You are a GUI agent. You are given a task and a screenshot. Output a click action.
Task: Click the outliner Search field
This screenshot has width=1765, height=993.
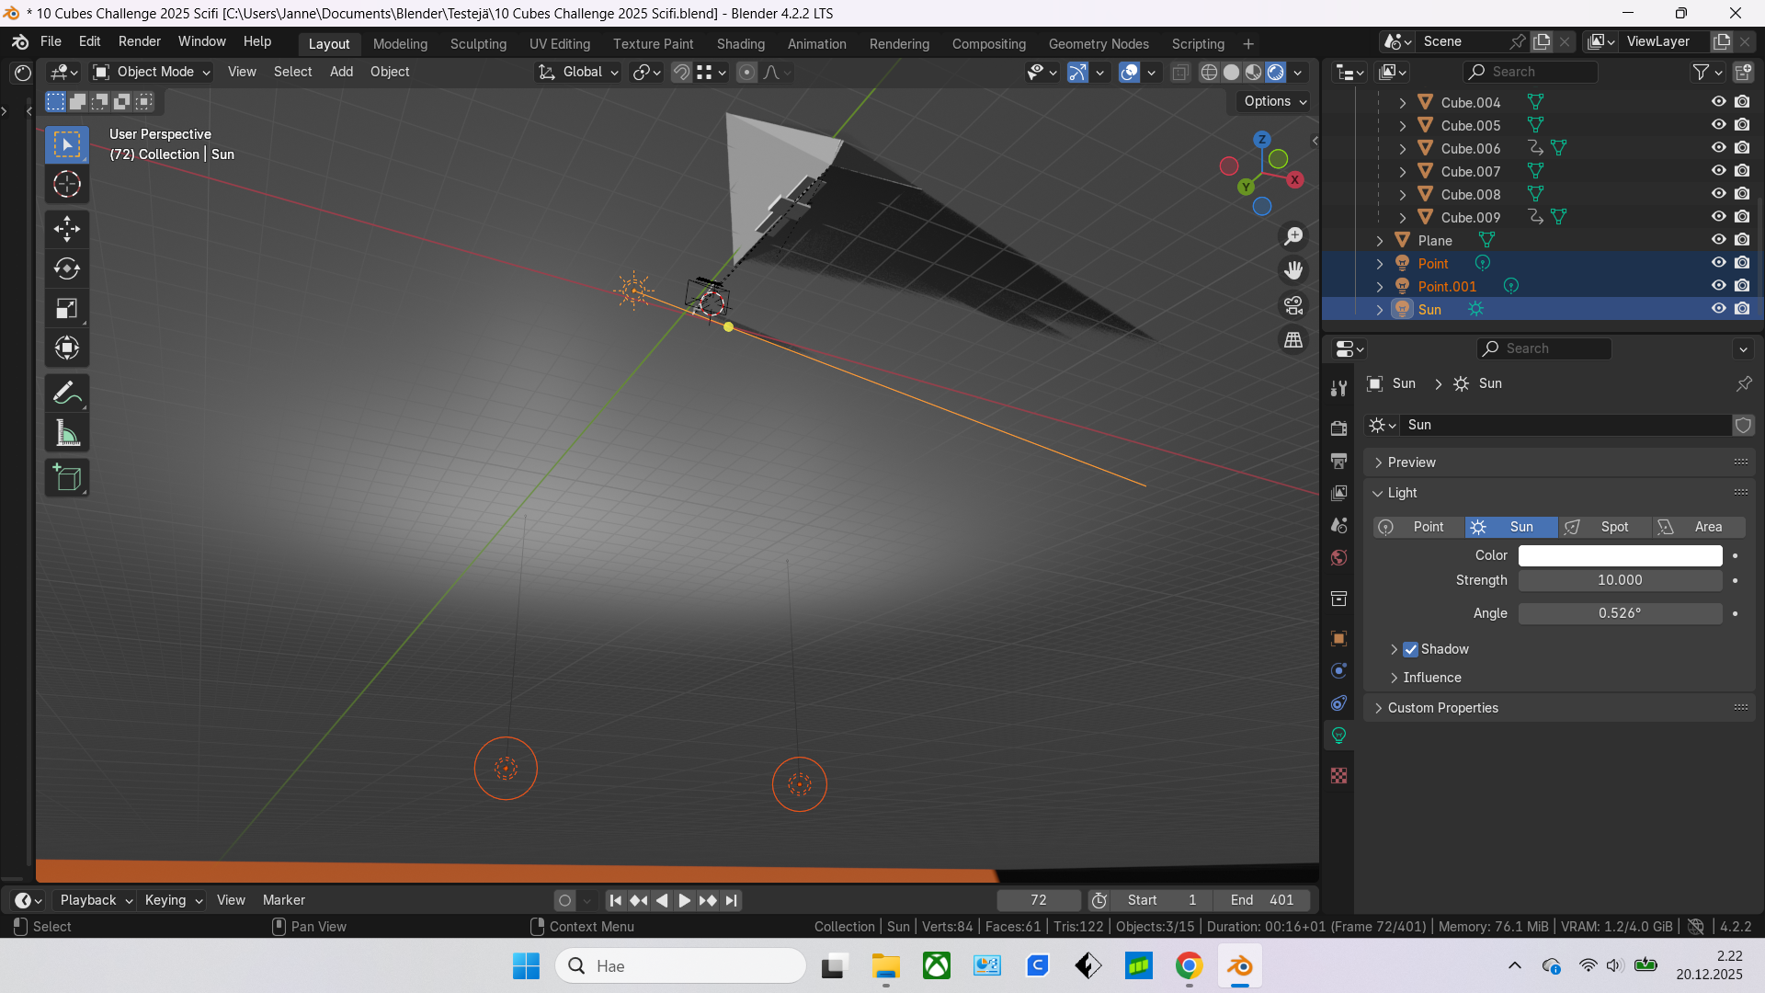coord(1530,72)
